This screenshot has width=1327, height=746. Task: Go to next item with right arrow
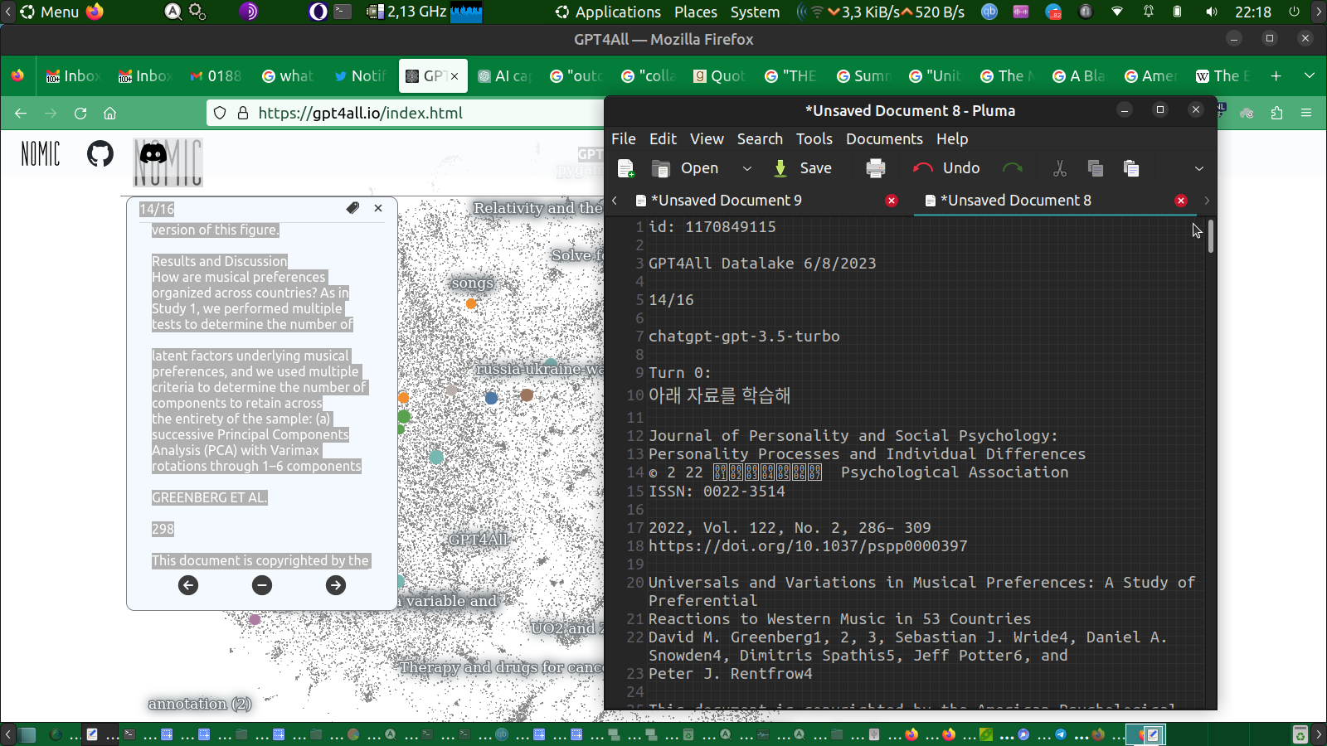point(335,585)
